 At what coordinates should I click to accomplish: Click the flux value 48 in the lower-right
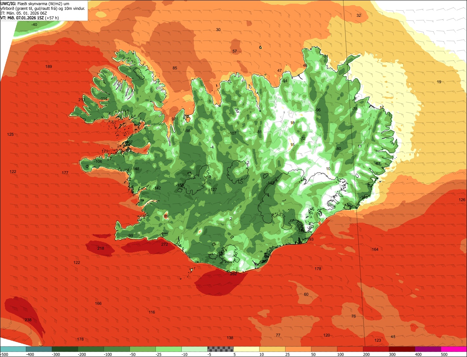point(393,337)
